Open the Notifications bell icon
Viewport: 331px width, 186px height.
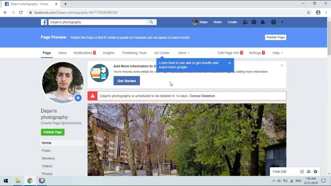point(262,22)
